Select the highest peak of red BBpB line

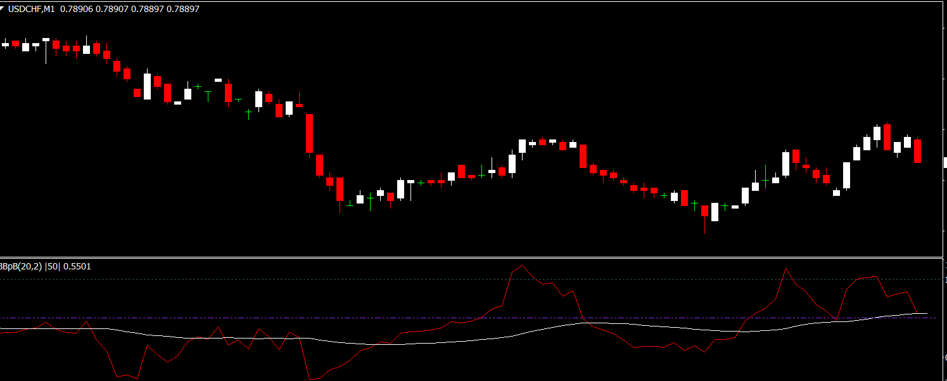coord(521,266)
